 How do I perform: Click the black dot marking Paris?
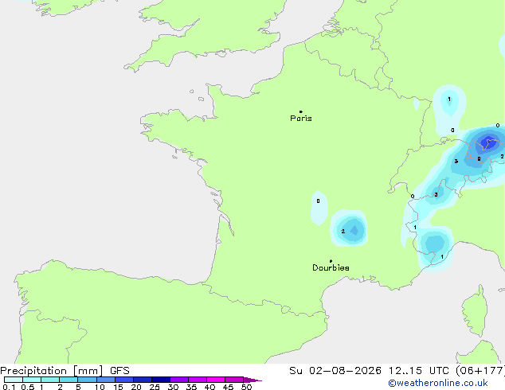pos(301,111)
